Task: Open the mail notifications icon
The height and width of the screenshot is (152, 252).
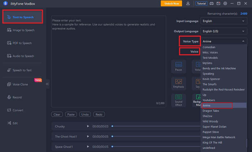Action: (x=218, y=3)
